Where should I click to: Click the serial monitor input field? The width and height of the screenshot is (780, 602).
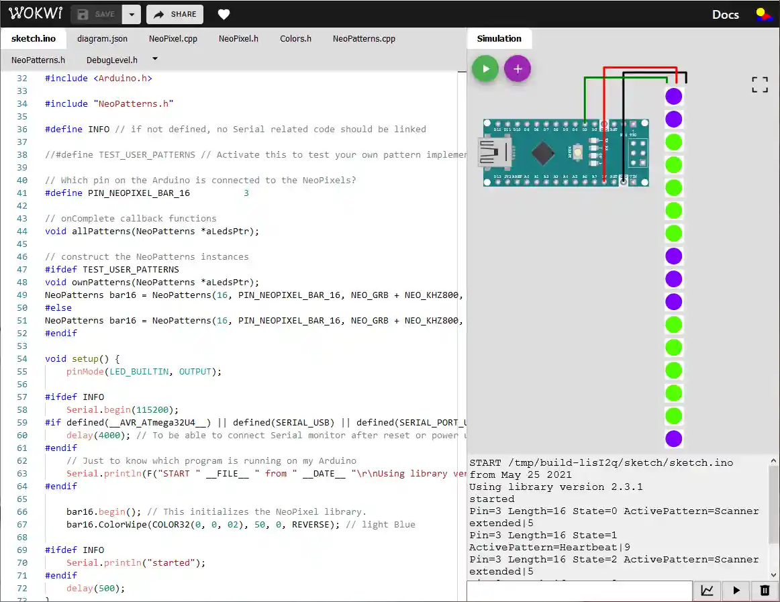(x=579, y=591)
